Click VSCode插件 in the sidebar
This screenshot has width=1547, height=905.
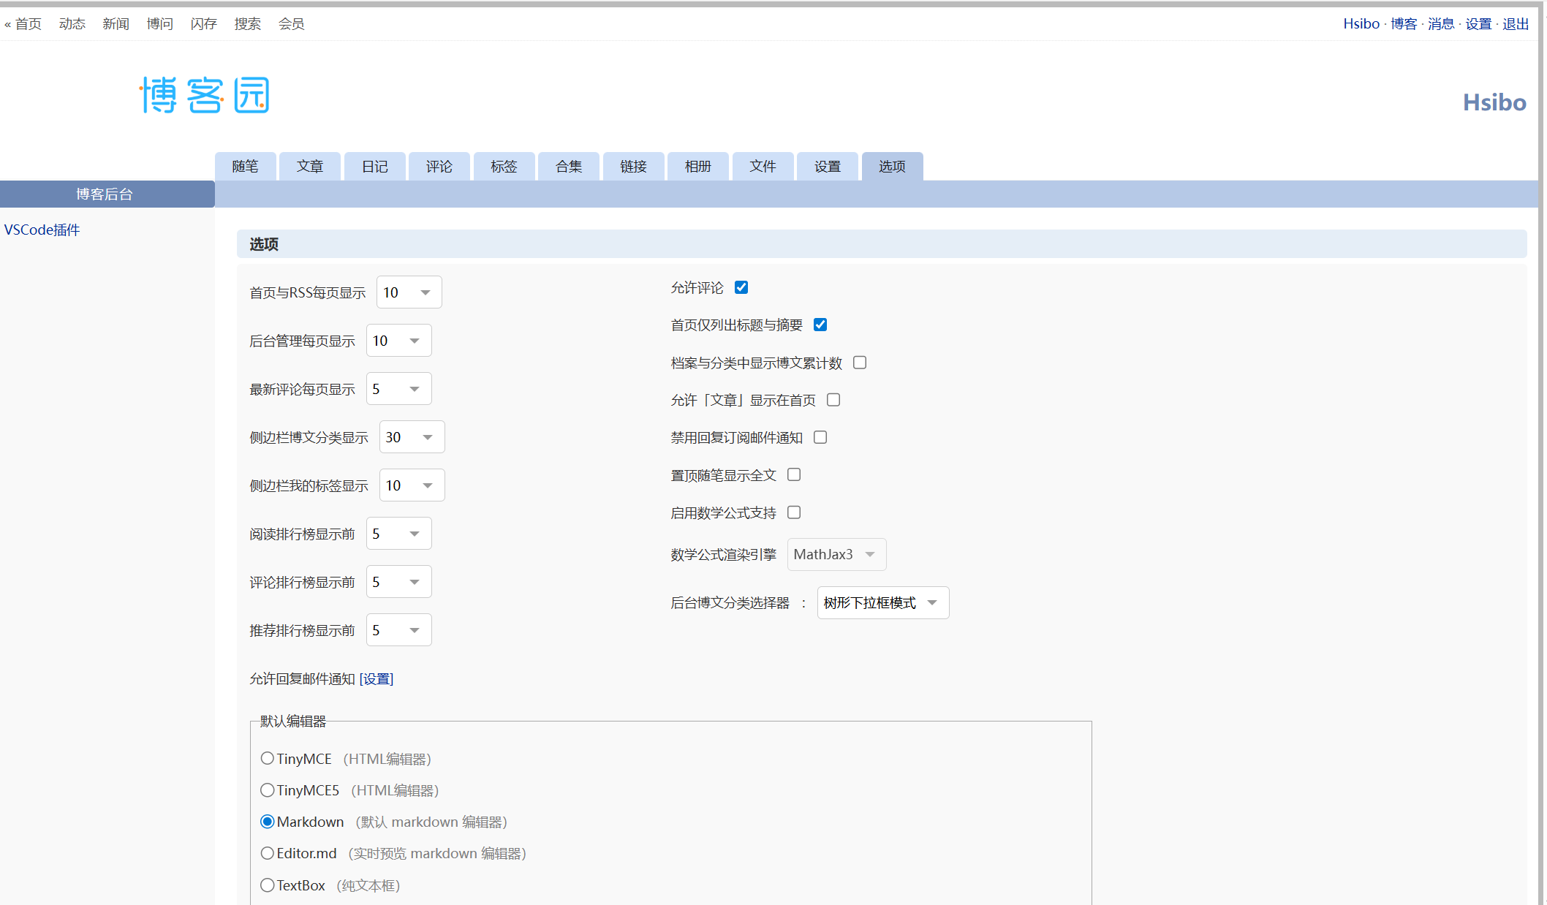click(x=42, y=229)
